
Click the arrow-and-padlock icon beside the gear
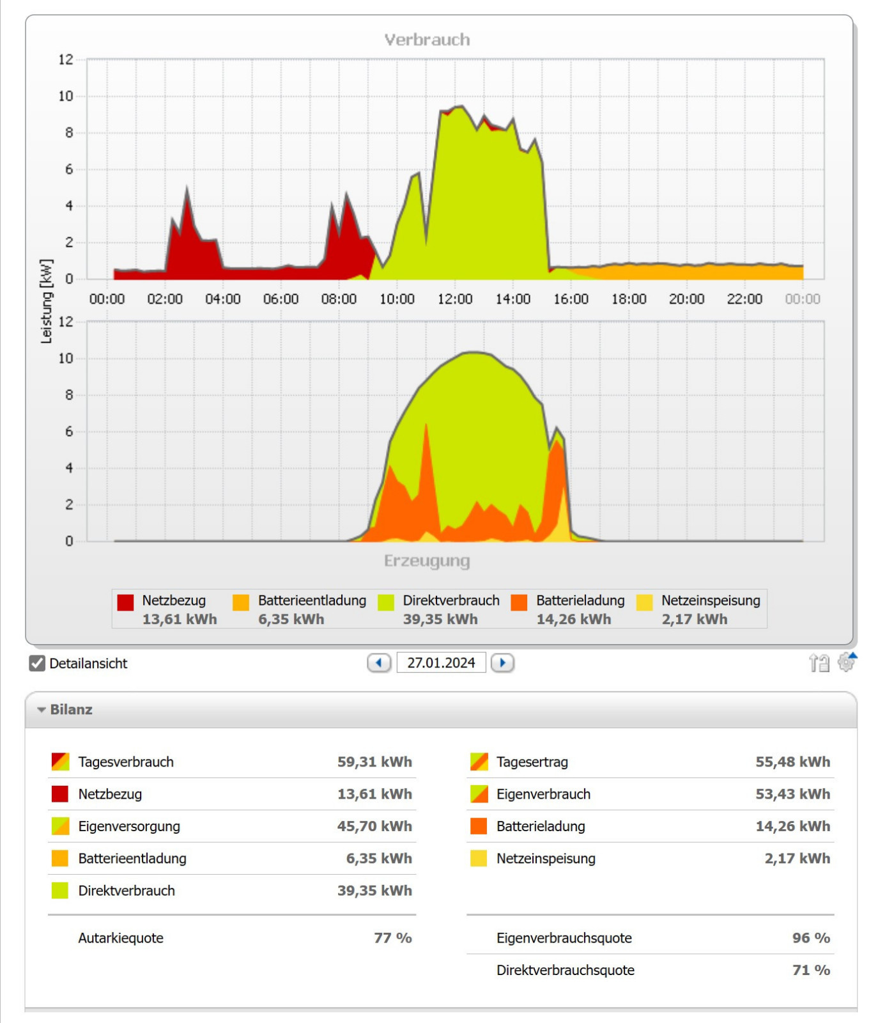tap(819, 663)
